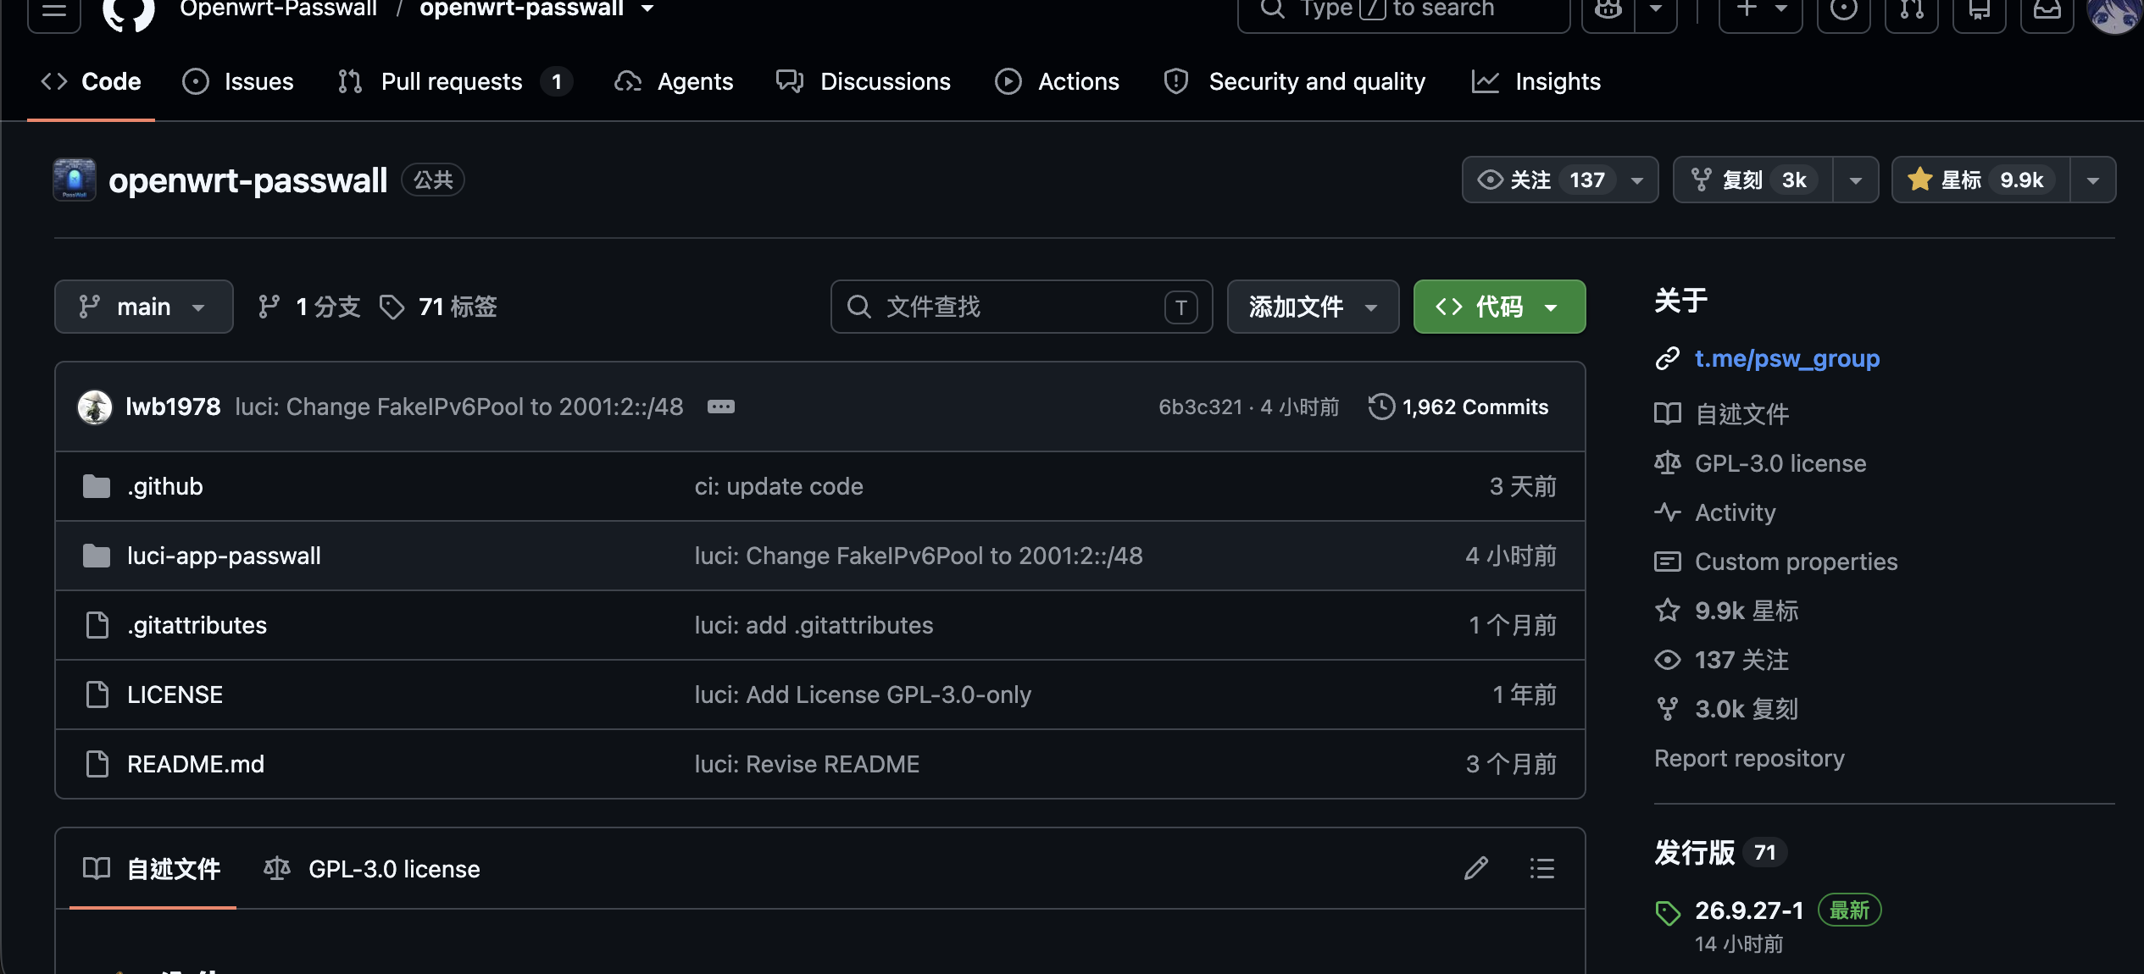The image size is (2144, 974).
Task: Open the pull requests header icon
Action: tap(1911, 10)
